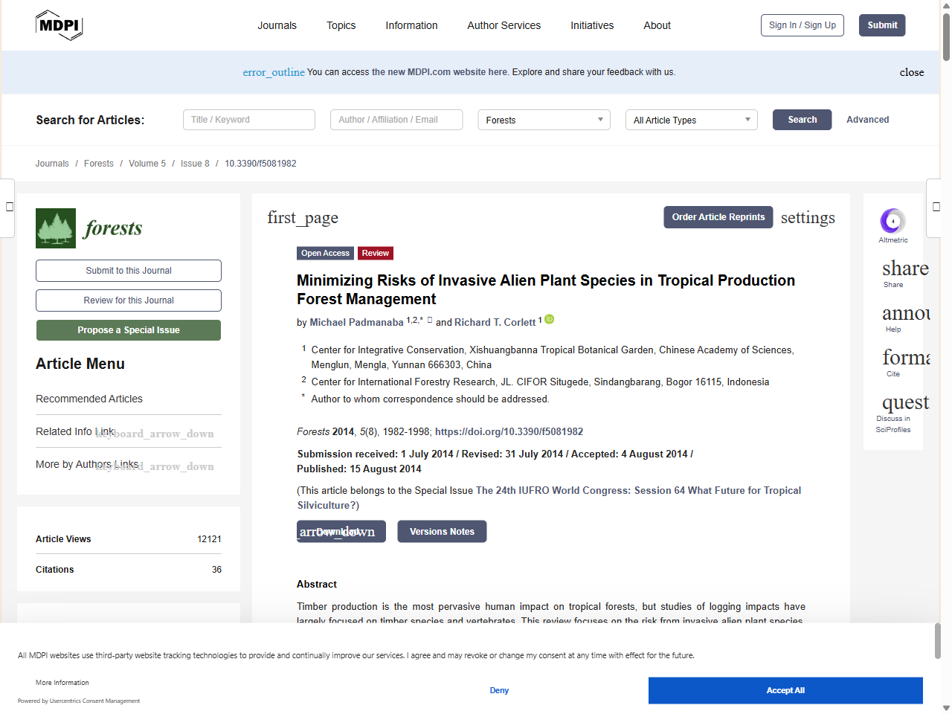Click the Title / Keyword field
This screenshot has width=952, height=714.
(249, 120)
